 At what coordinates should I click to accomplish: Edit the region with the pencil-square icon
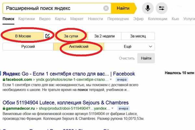47,36
